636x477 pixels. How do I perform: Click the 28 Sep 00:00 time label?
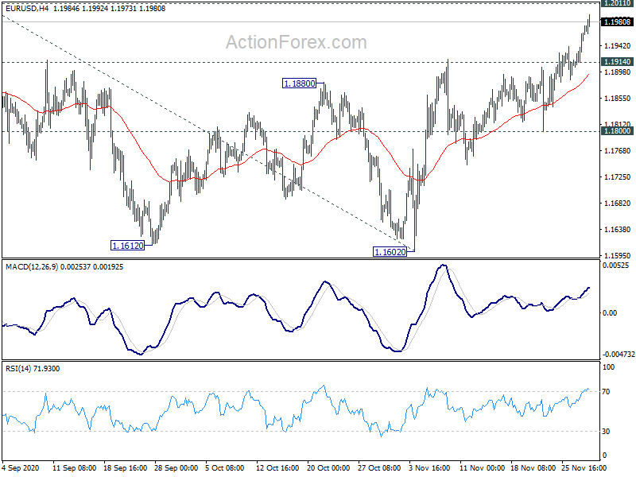point(176,467)
